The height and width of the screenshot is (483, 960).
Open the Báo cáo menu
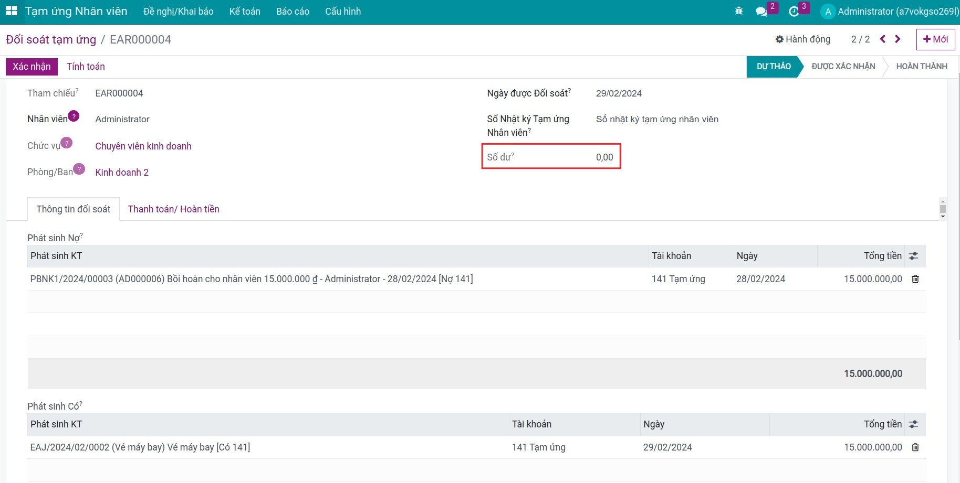point(293,12)
